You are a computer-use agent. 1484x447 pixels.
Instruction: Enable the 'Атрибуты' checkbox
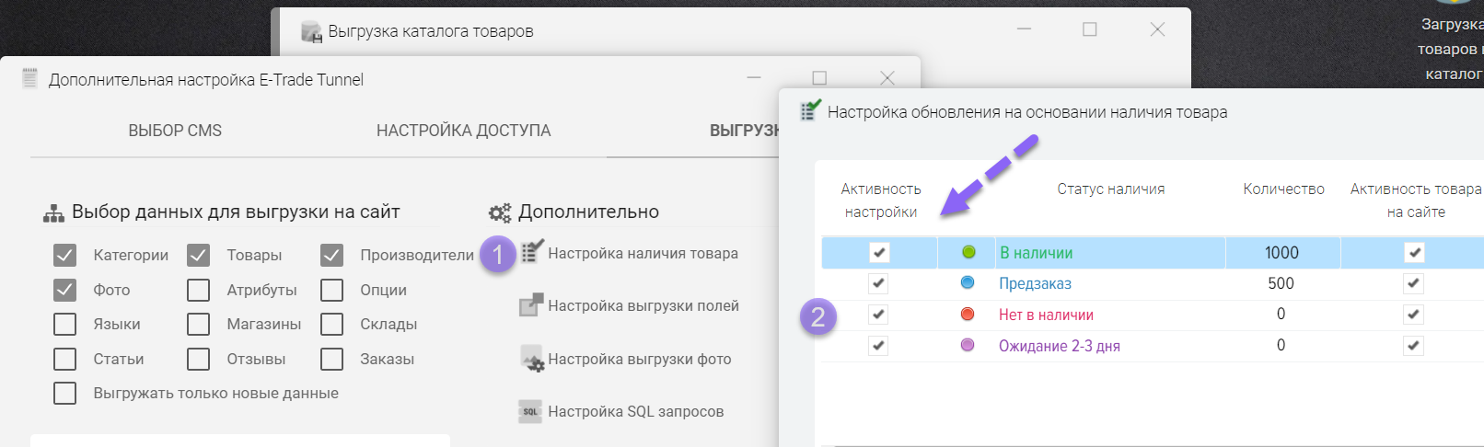tap(198, 290)
